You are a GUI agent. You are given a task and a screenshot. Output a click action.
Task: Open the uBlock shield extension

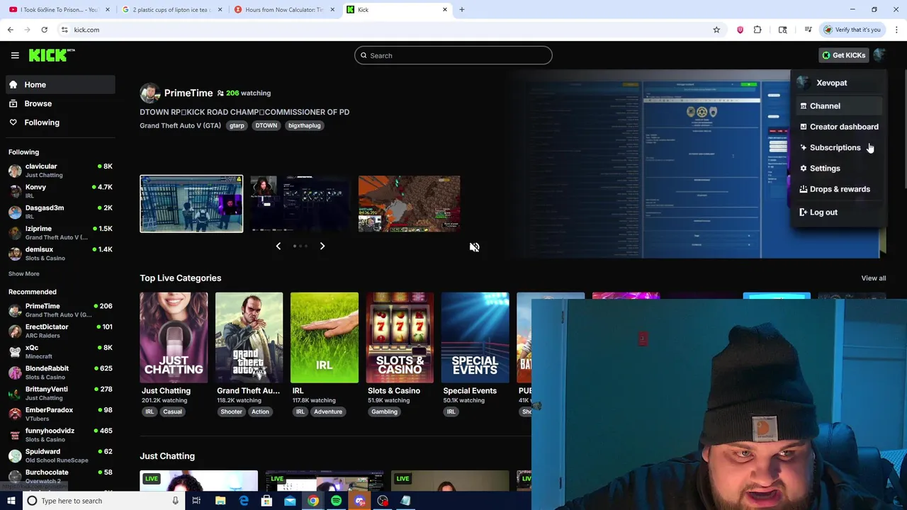pyautogui.click(x=740, y=30)
